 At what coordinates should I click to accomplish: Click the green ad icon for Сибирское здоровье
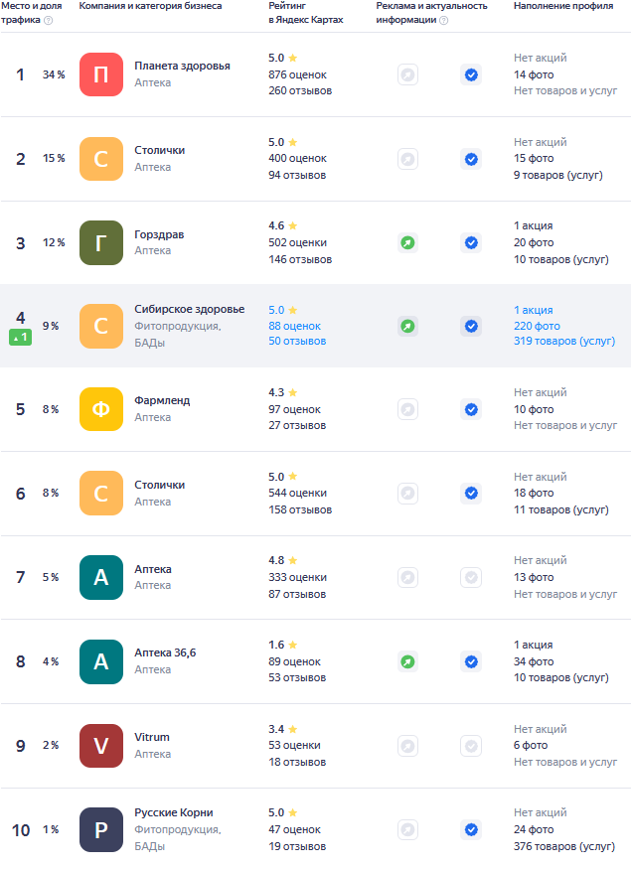pyautogui.click(x=407, y=326)
